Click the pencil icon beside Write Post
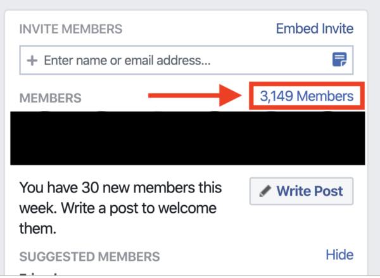 tap(265, 191)
